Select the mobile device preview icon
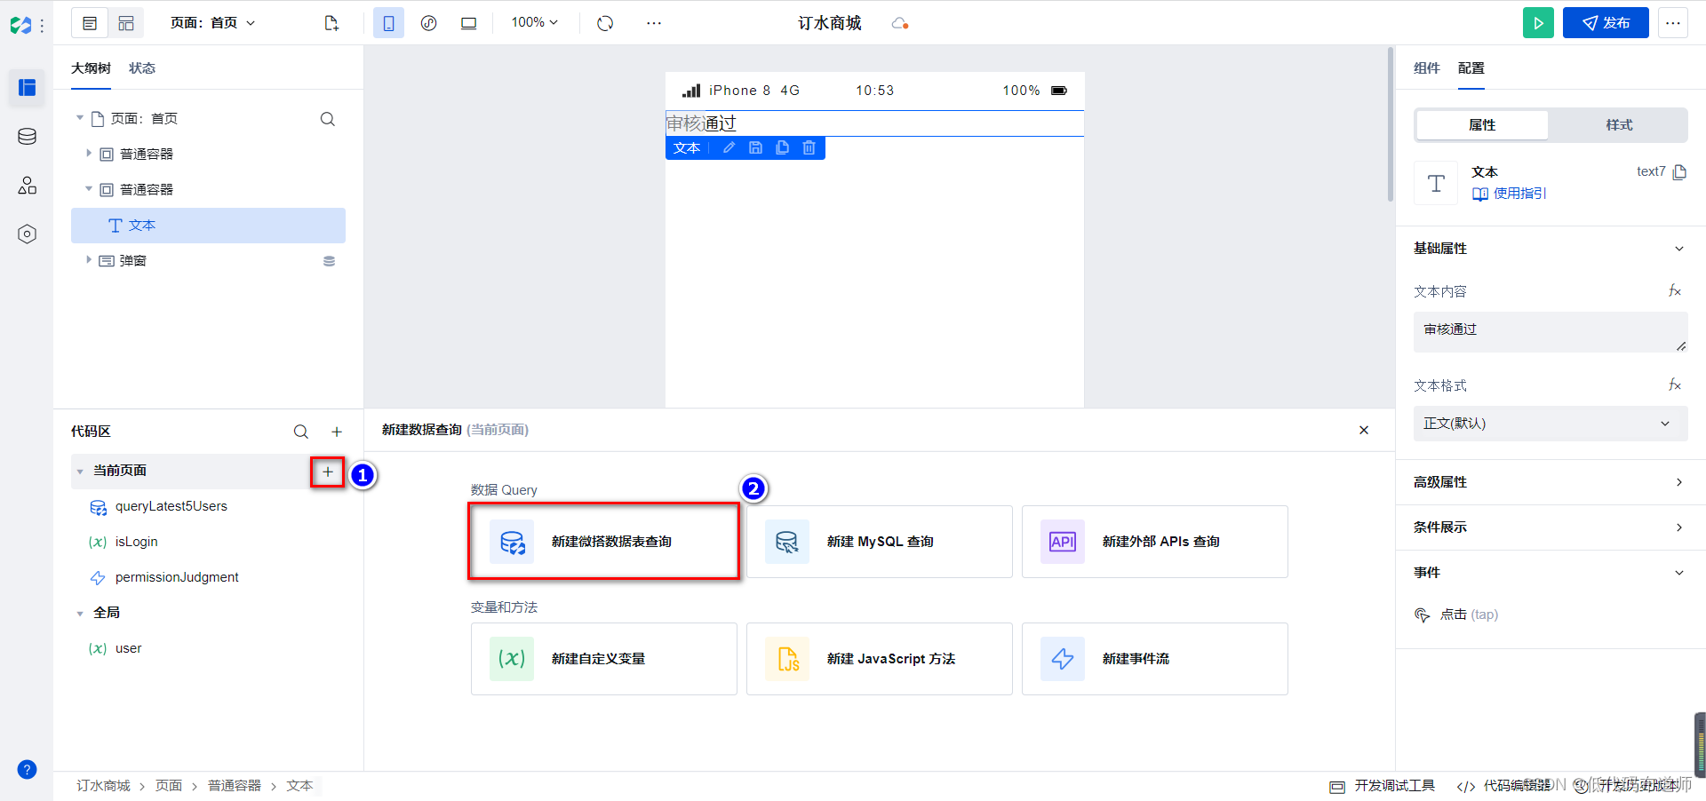The image size is (1706, 801). 388,23
